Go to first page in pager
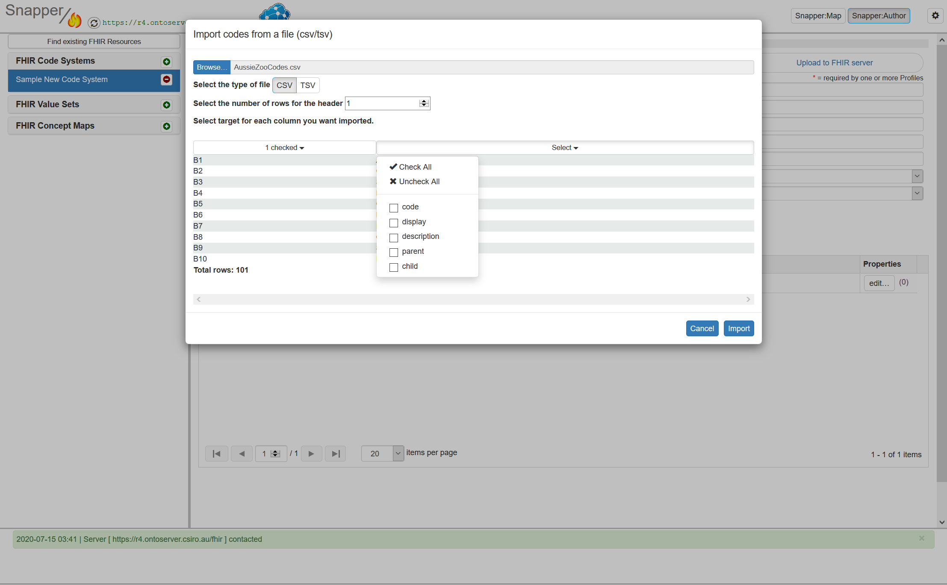 pyautogui.click(x=217, y=454)
